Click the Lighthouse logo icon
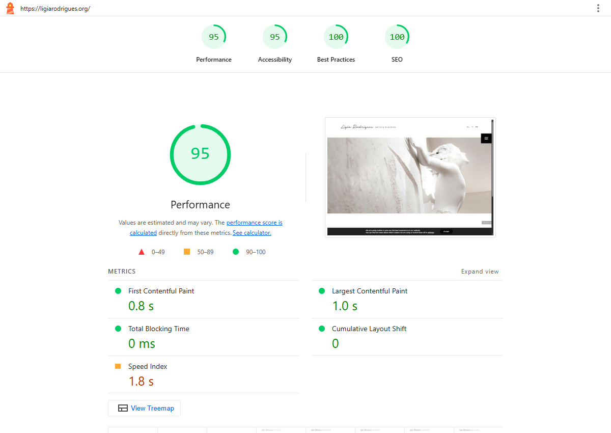611x433 pixels. click(10, 8)
